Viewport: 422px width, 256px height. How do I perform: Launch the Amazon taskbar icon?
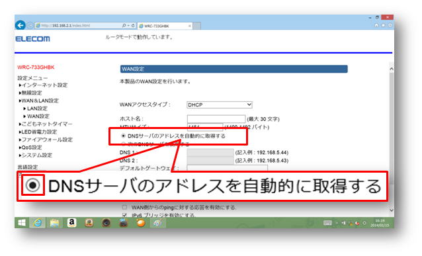tap(71, 223)
